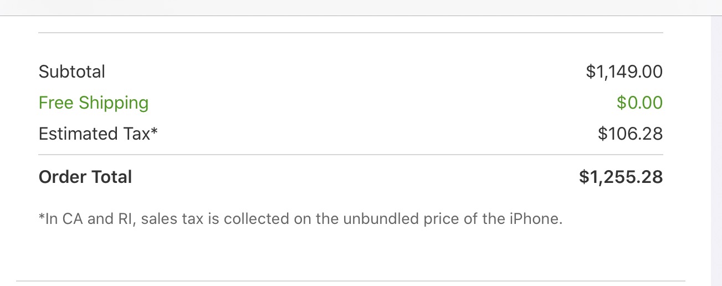
Task: Click the bottom divider below the footnote
Action: pos(351,281)
